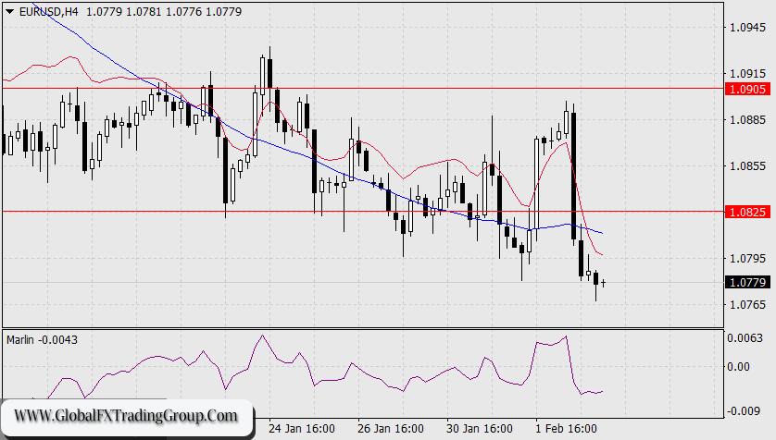
Task: Select the 30 Jan 16:00 time label
Action: coord(480,429)
